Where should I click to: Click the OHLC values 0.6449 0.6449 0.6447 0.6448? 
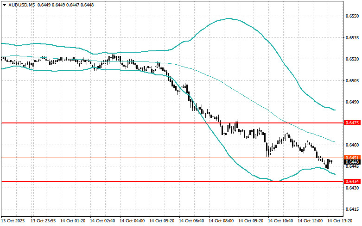(65, 5)
